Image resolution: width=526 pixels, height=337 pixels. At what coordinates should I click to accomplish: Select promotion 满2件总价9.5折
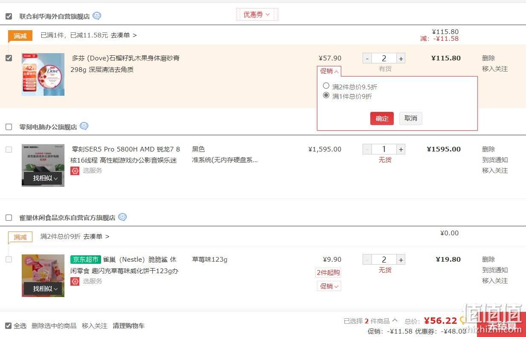[x=326, y=86]
